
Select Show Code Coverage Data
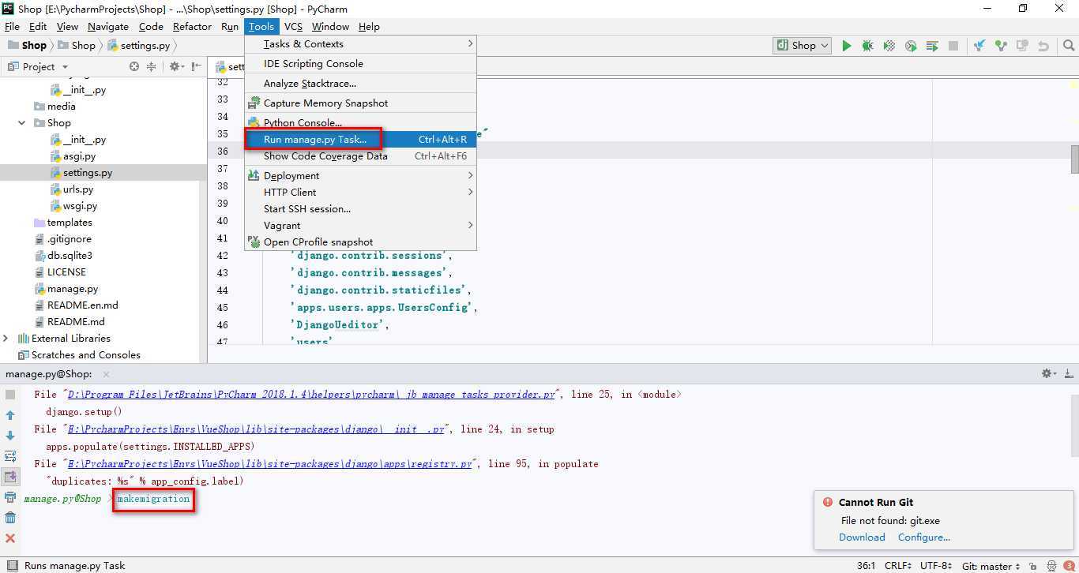(x=360, y=156)
